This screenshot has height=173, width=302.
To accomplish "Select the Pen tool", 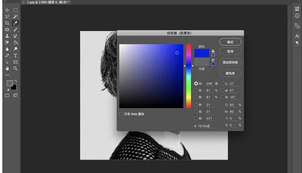I will tap(7, 55).
